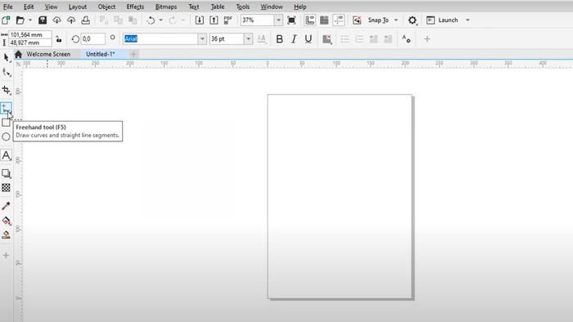Open the Effects menu
This screenshot has height=322, width=573.
click(135, 7)
